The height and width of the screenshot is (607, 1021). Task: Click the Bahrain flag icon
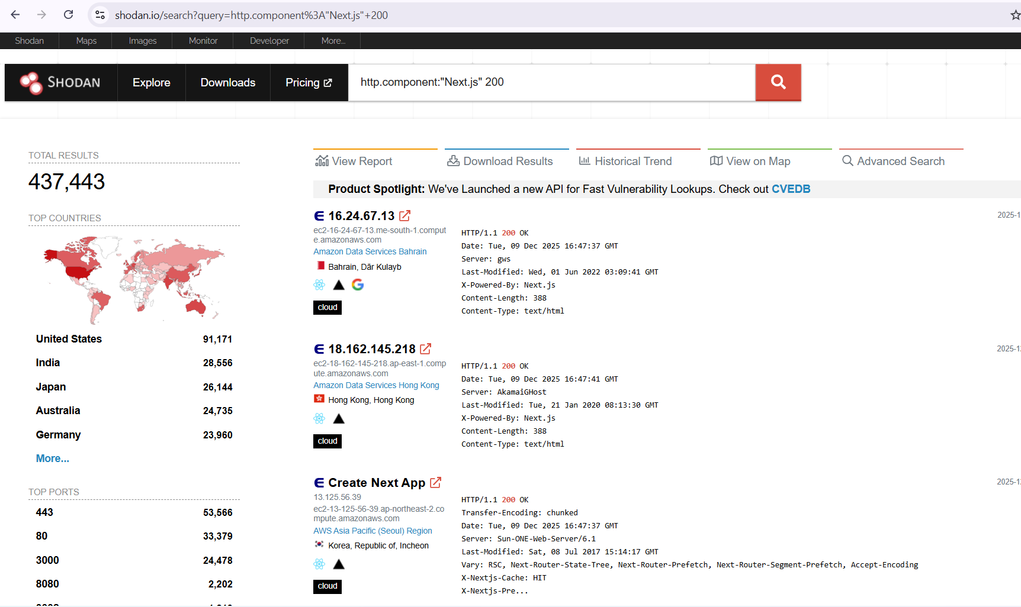coord(320,266)
